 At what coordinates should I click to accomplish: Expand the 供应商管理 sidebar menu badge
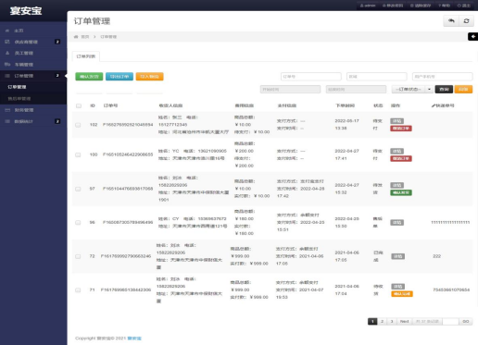click(57, 42)
